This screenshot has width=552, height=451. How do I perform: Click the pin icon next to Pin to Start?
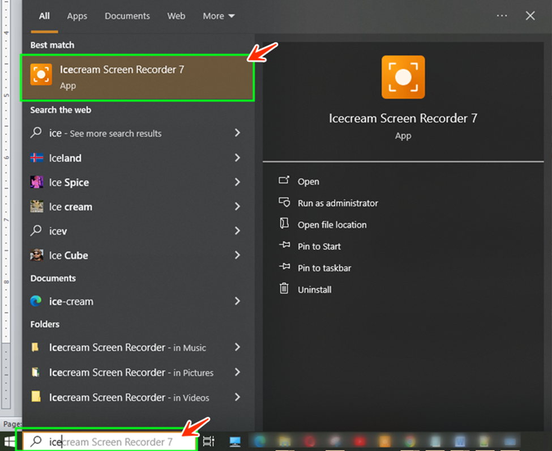pos(284,245)
